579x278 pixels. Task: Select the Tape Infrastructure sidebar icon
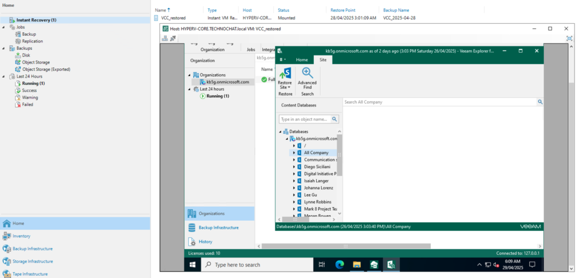(x=7, y=274)
